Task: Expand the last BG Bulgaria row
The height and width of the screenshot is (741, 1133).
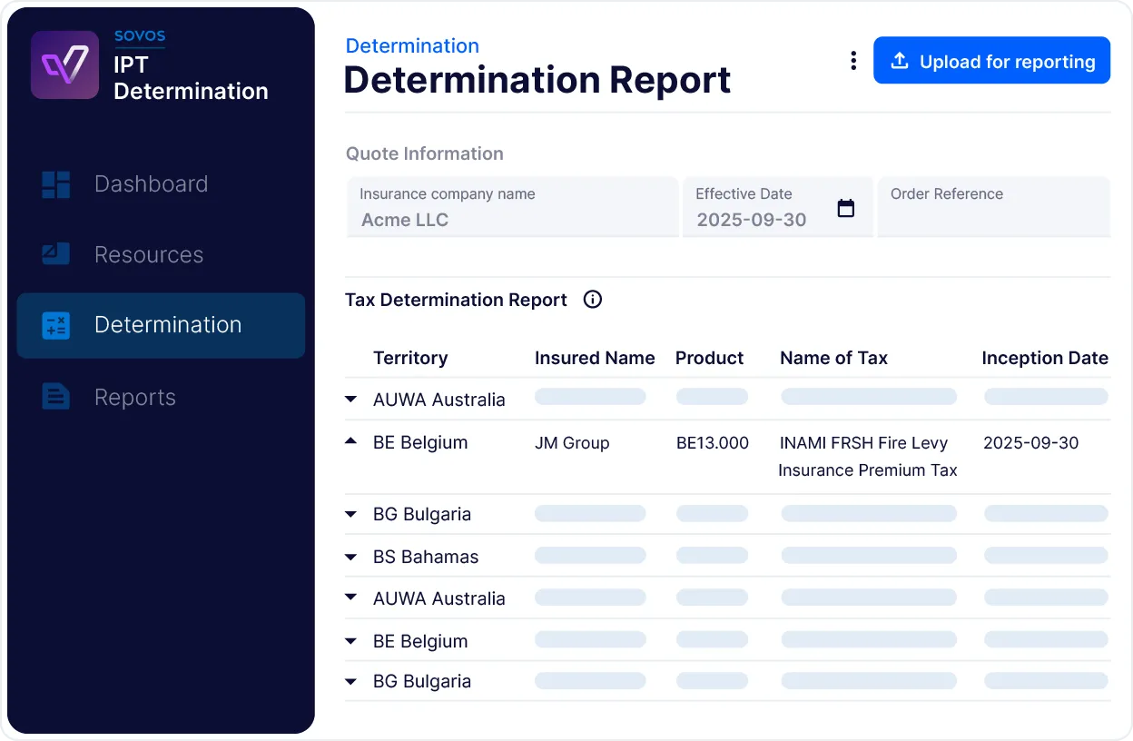Action: (x=351, y=681)
